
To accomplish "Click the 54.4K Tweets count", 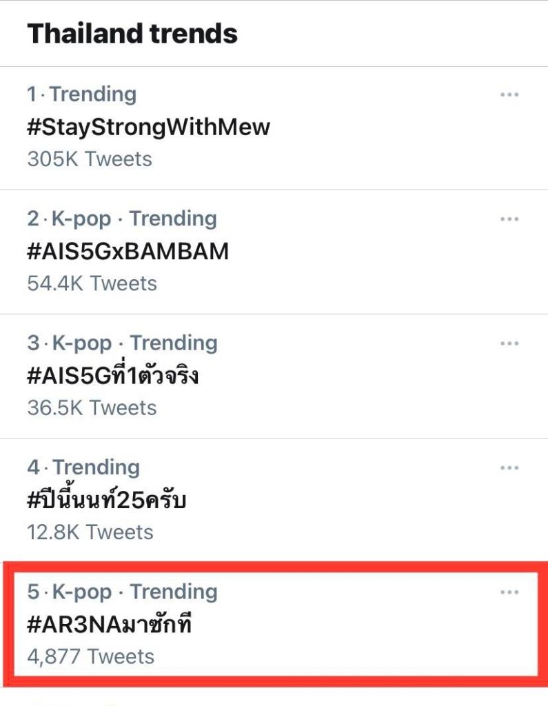I will coord(92,283).
